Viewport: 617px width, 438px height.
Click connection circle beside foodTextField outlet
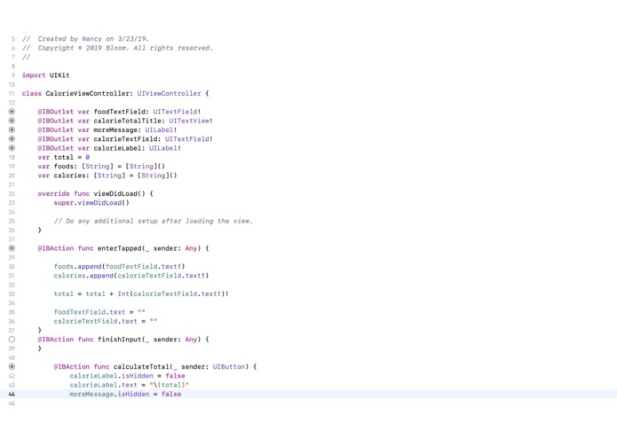(12, 112)
